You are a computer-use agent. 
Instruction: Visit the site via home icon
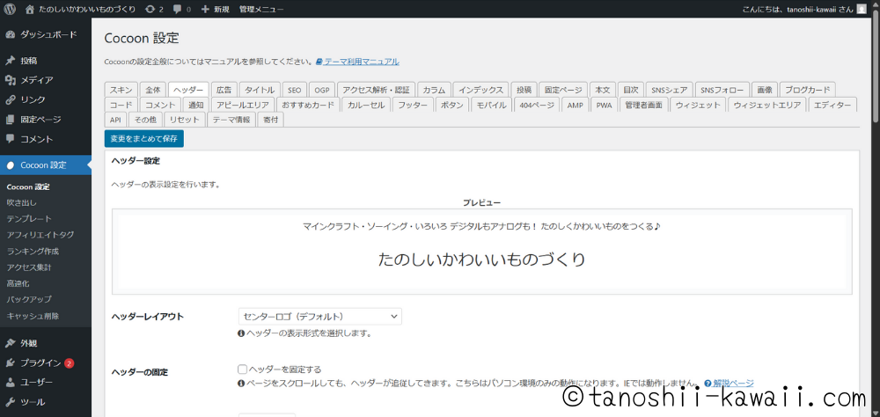30,9
